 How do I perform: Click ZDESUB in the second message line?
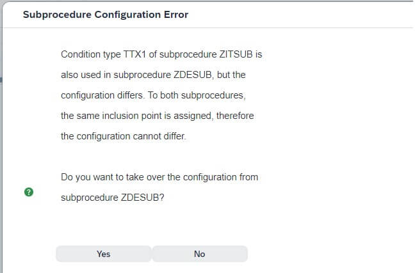point(193,75)
